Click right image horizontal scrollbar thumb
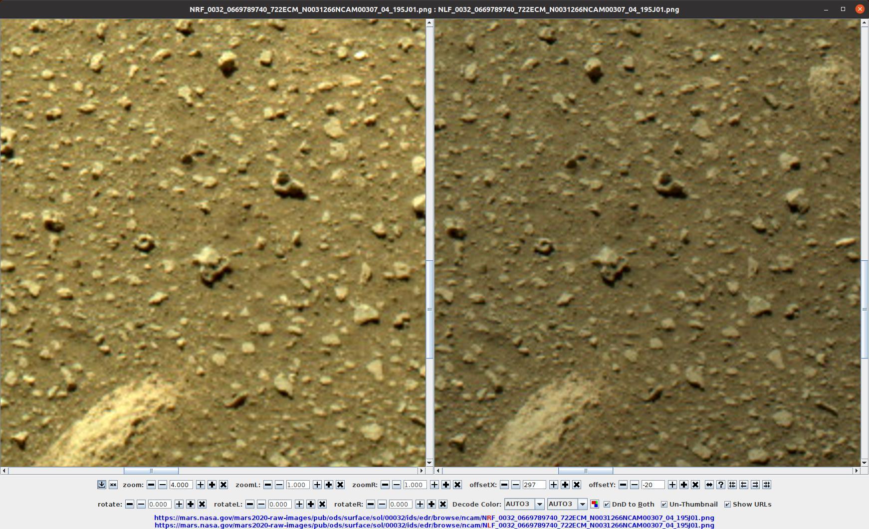The image size is (869, 529). (586, 471)
